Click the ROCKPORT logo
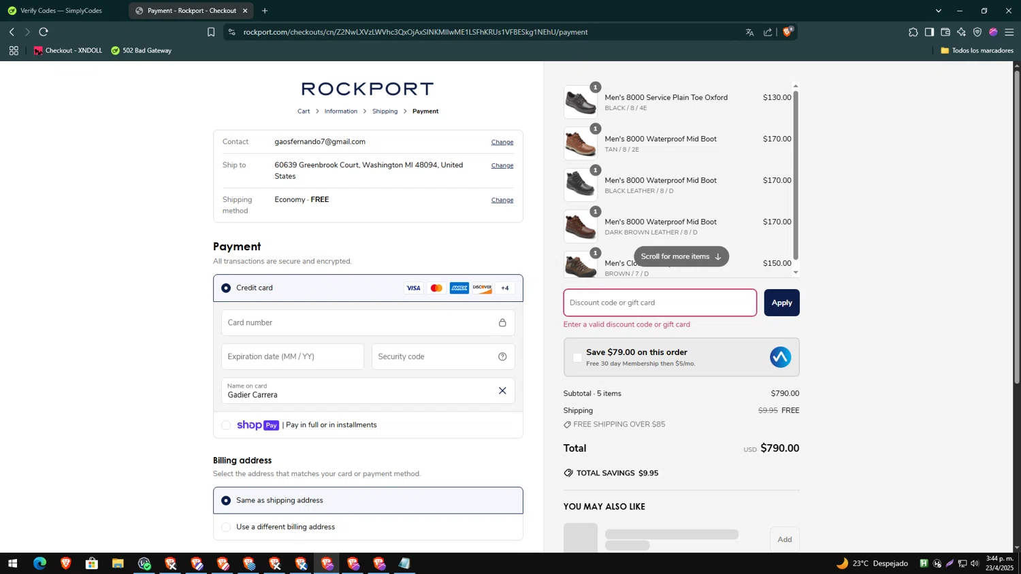This screenshot has height=574, width=1021. pyautogui.click(x=368, y=89)
